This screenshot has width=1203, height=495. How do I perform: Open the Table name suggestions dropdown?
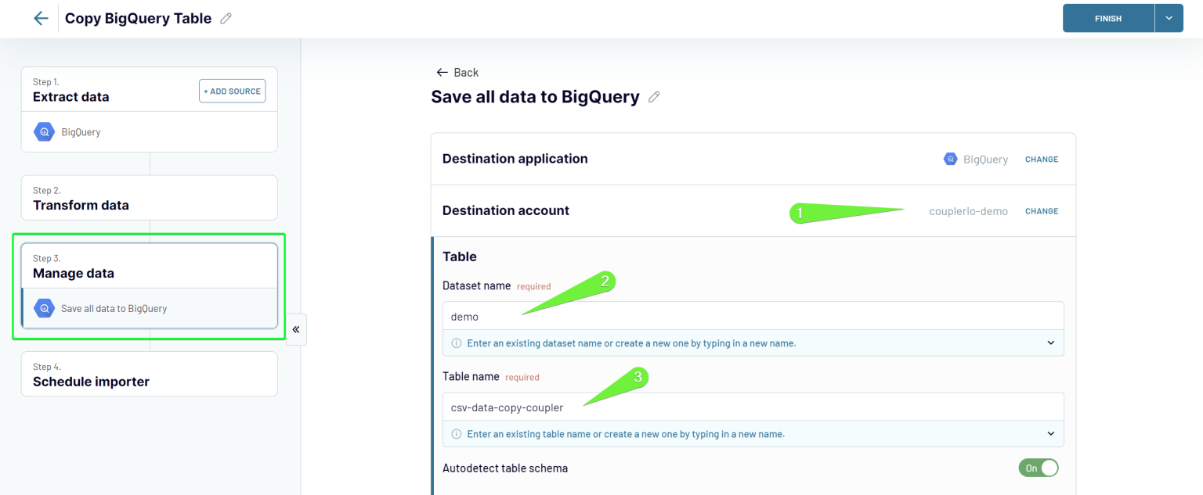tap(1050, 433)
